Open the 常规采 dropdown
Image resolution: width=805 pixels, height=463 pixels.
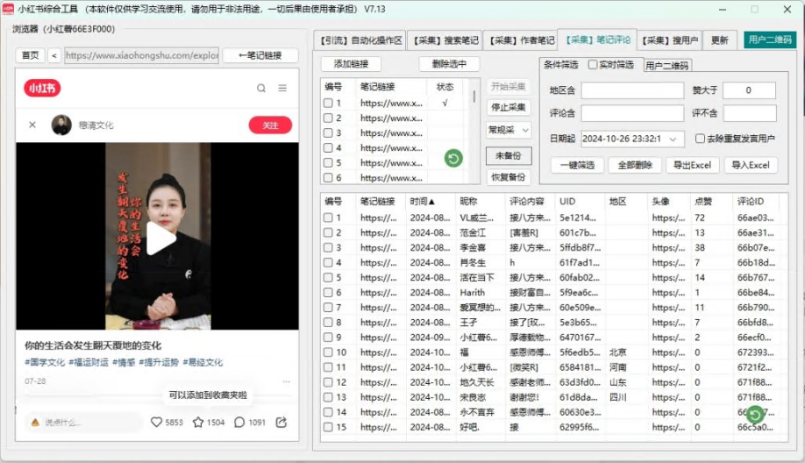click(509, 130)
